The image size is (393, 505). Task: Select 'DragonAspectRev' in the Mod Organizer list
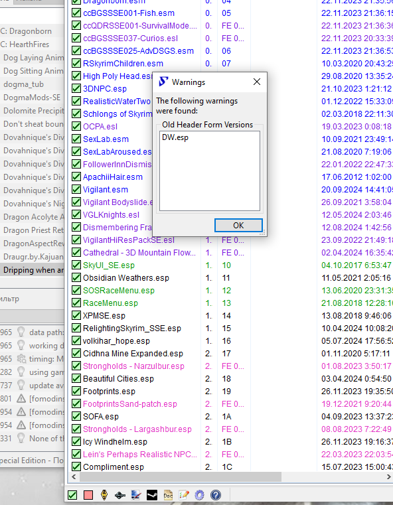[33, 243]
